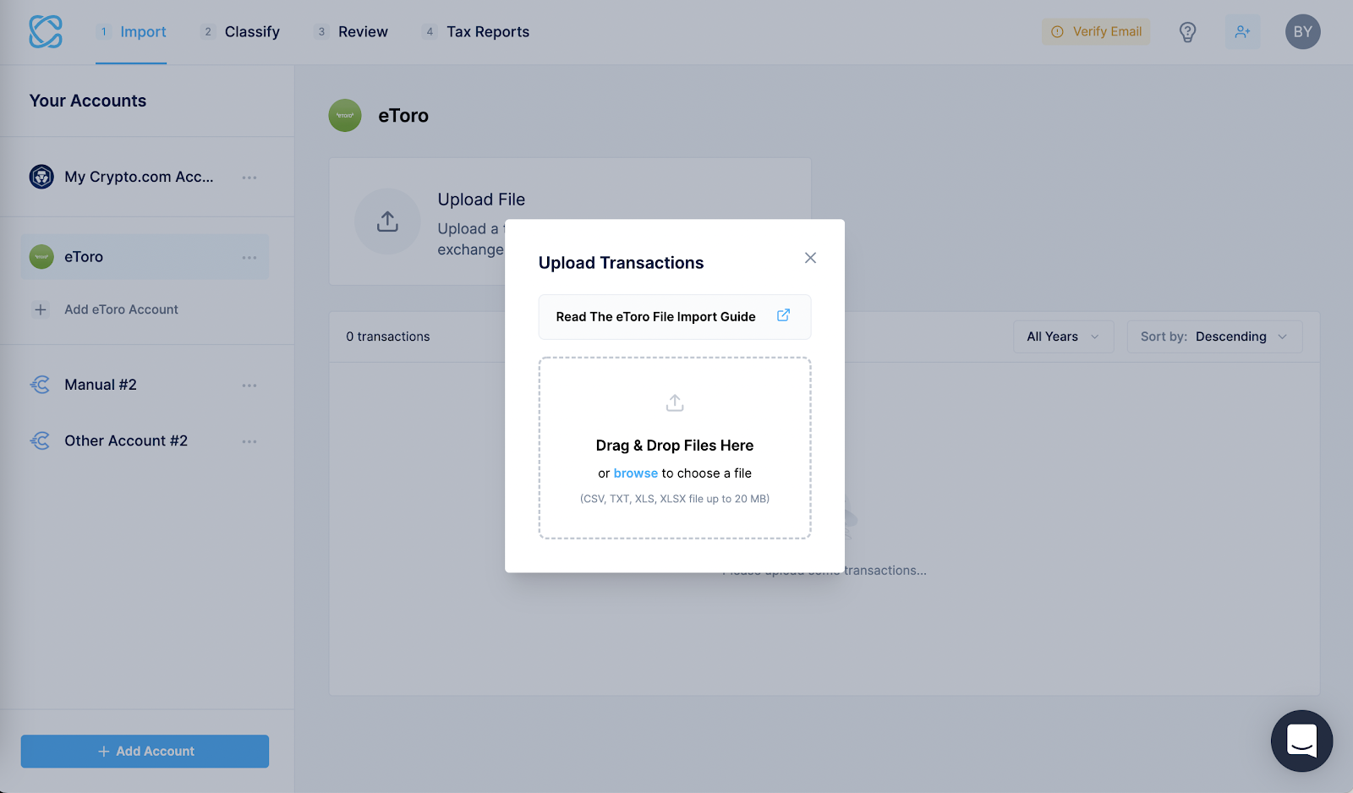The image size is (1353, 793).
Task: Click the eToro icon in the sidebar
Action: tap(41, 257)
